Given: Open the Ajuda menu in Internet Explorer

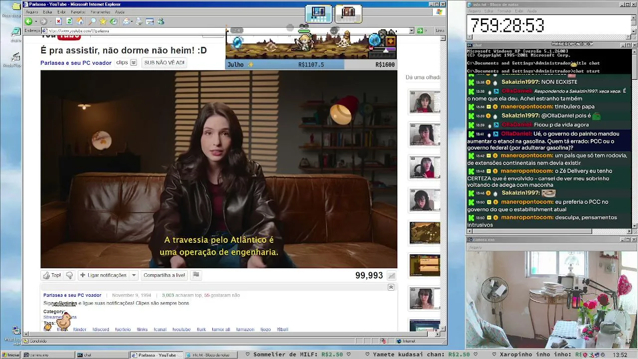Looking at the screenshot, I should pyautogui.click(x=120, y=12).
